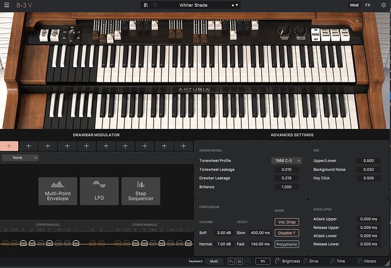
Task: Adjust the Time macro knob
Action: pos(333,261)
